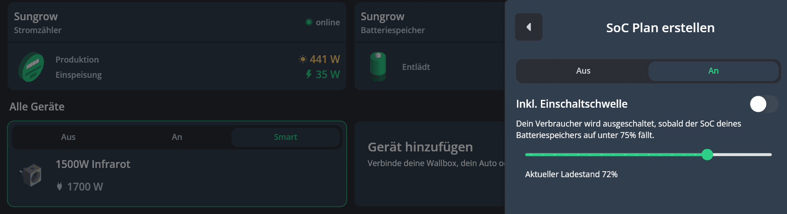Click the green online status dot
Image resolution: width=787 pixels, height=214 pixels.
[309, 22]
